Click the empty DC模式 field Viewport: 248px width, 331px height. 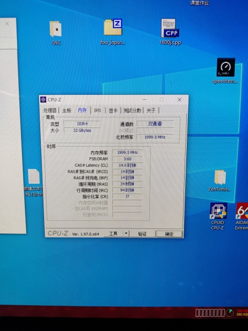[x=155, y=130]
